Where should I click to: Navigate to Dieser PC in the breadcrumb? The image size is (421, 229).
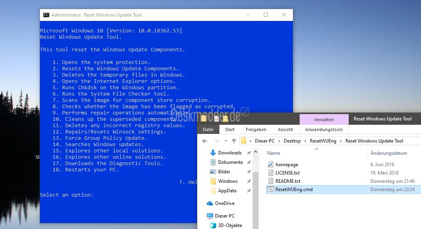(x=264, y=141)
